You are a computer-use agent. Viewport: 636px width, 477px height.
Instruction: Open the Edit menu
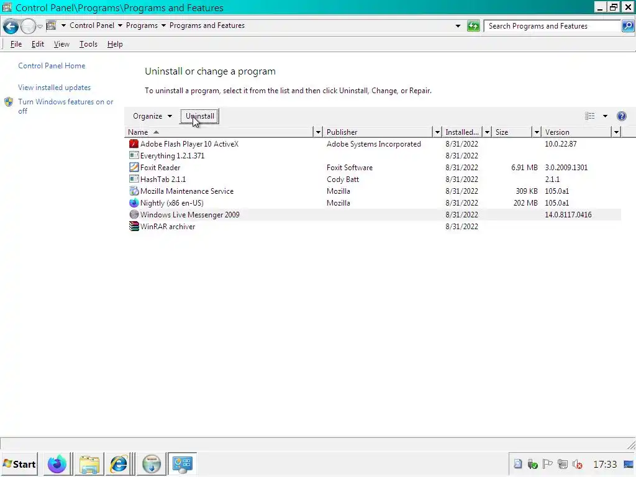point(38,44)
